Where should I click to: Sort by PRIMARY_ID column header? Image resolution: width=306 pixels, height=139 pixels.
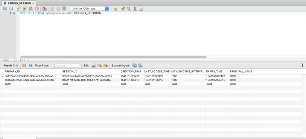click(33, 72)
